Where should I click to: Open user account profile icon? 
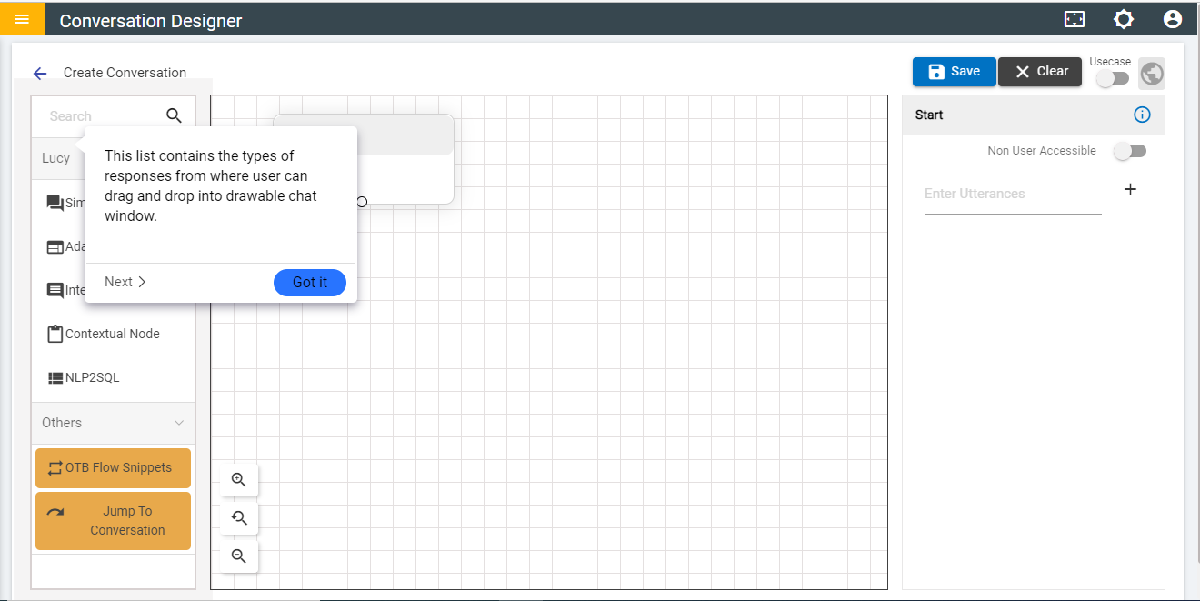pos(1173,19)
